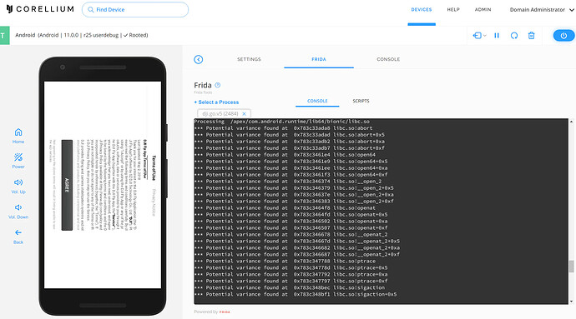The height and width of the screenshot is (319, 576).
Task: Switch to the Settings tab
Action: [x=249, y=59]
